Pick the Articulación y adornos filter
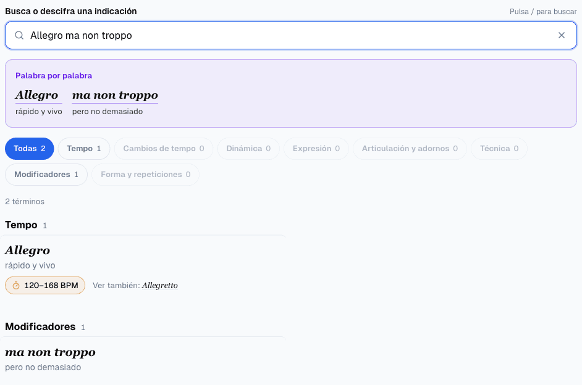The width and height of the screenshot is (582, 385). (x=410, y=149)
